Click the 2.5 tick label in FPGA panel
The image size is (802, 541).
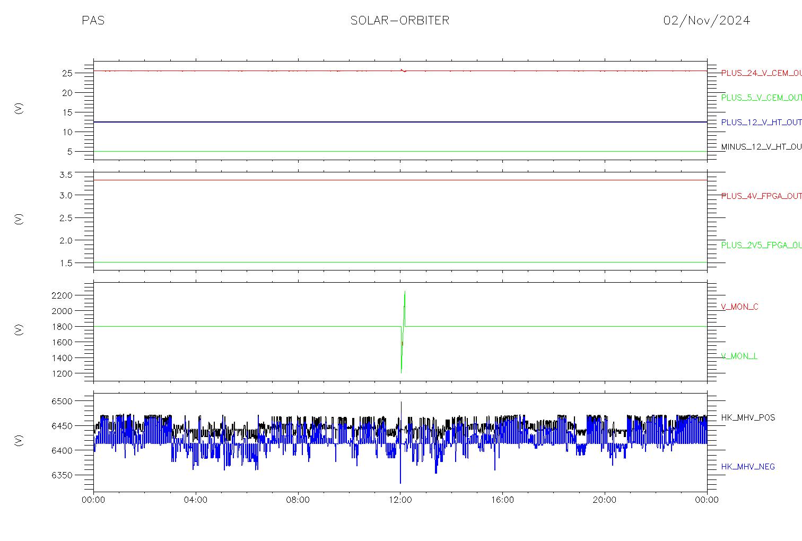tap(65, 218)
